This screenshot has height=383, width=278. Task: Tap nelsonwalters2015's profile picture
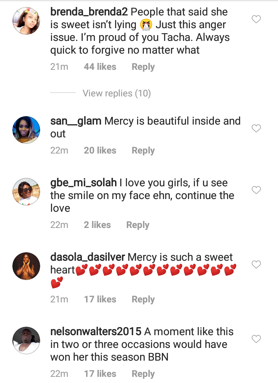27,340
